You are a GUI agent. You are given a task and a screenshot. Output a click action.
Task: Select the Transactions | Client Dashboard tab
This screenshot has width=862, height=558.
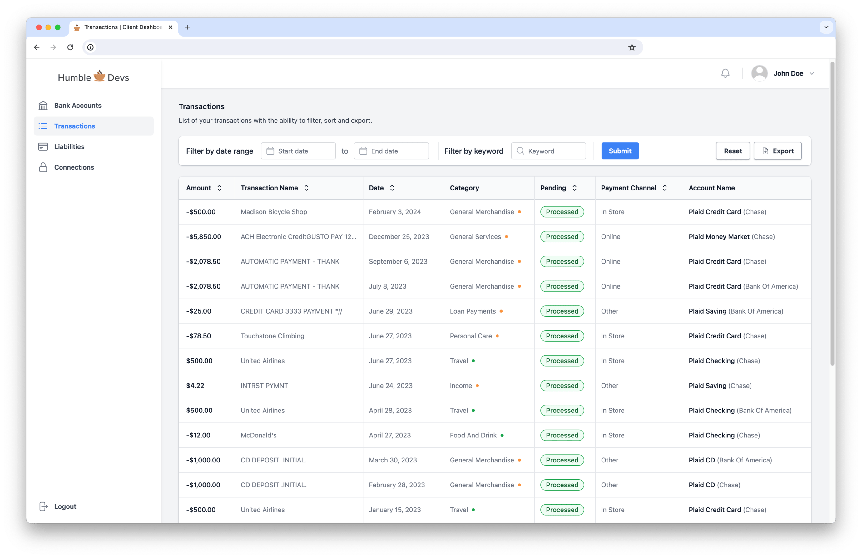pos(123,27)
